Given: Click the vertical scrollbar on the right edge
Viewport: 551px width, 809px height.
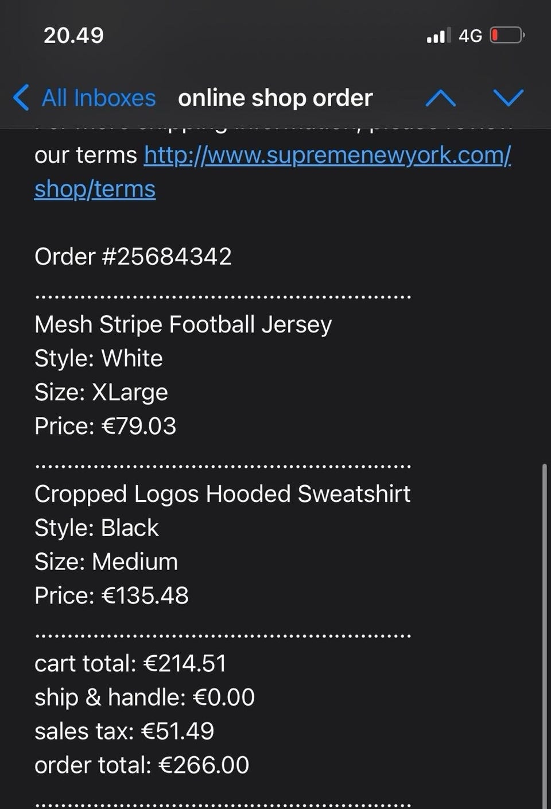Looking at the screenshot, I should click(x=545, y=632).
